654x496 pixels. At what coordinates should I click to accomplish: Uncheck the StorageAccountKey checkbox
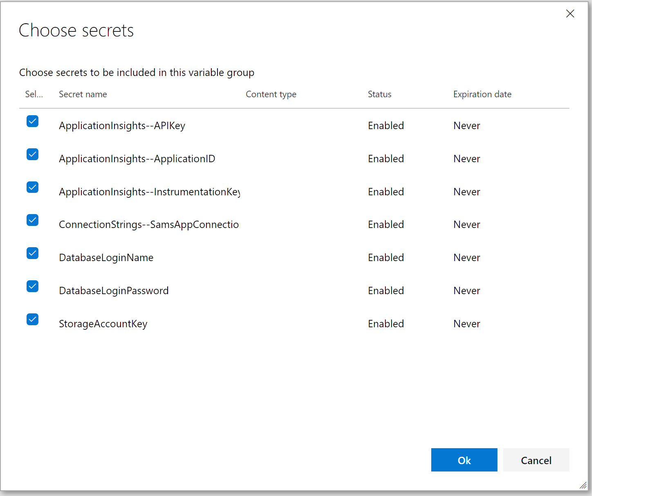pyautogui.click(x=32, y=319)
